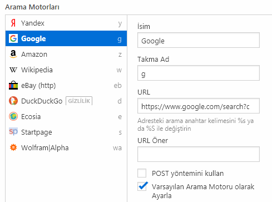Screen dimensions: 272x202
Task: Select eBay (http) in the list
Action: (x=66, y=86)
